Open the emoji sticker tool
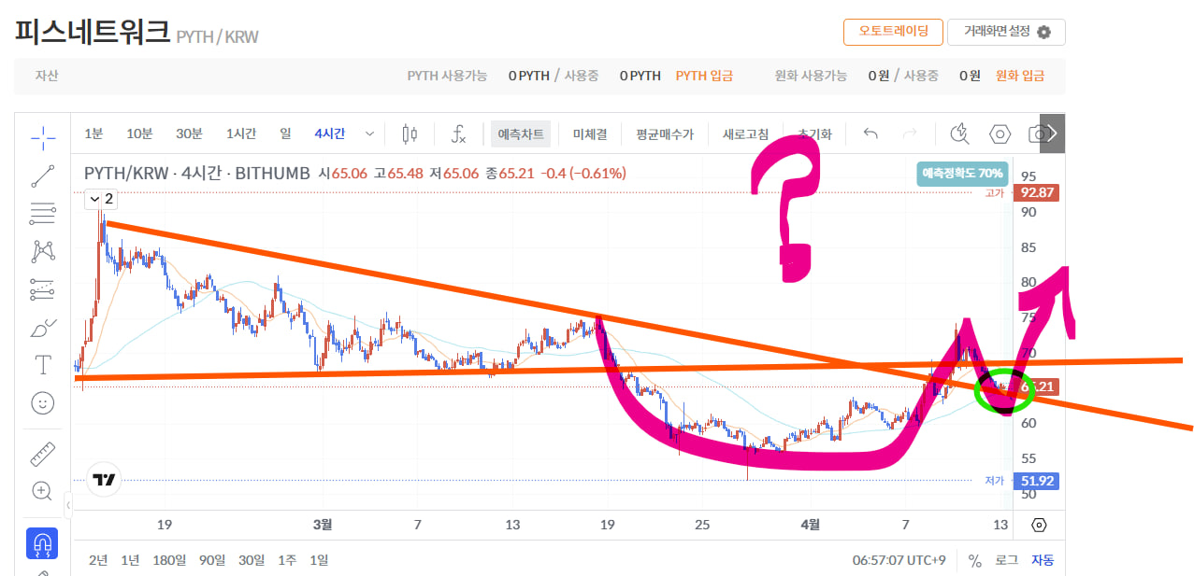 click(x=43, y=402)
